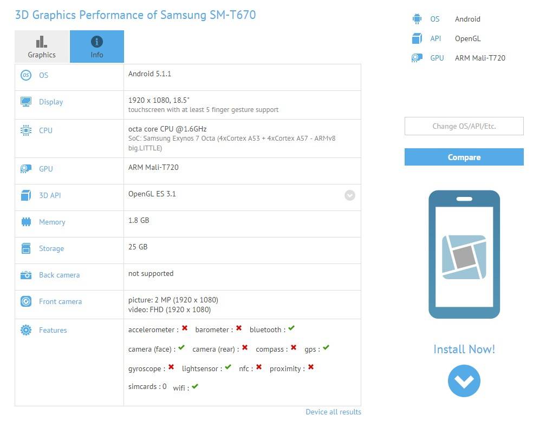Select the Info tab
The width and height of the screenshot is (546, 422).
coord(97,47)
